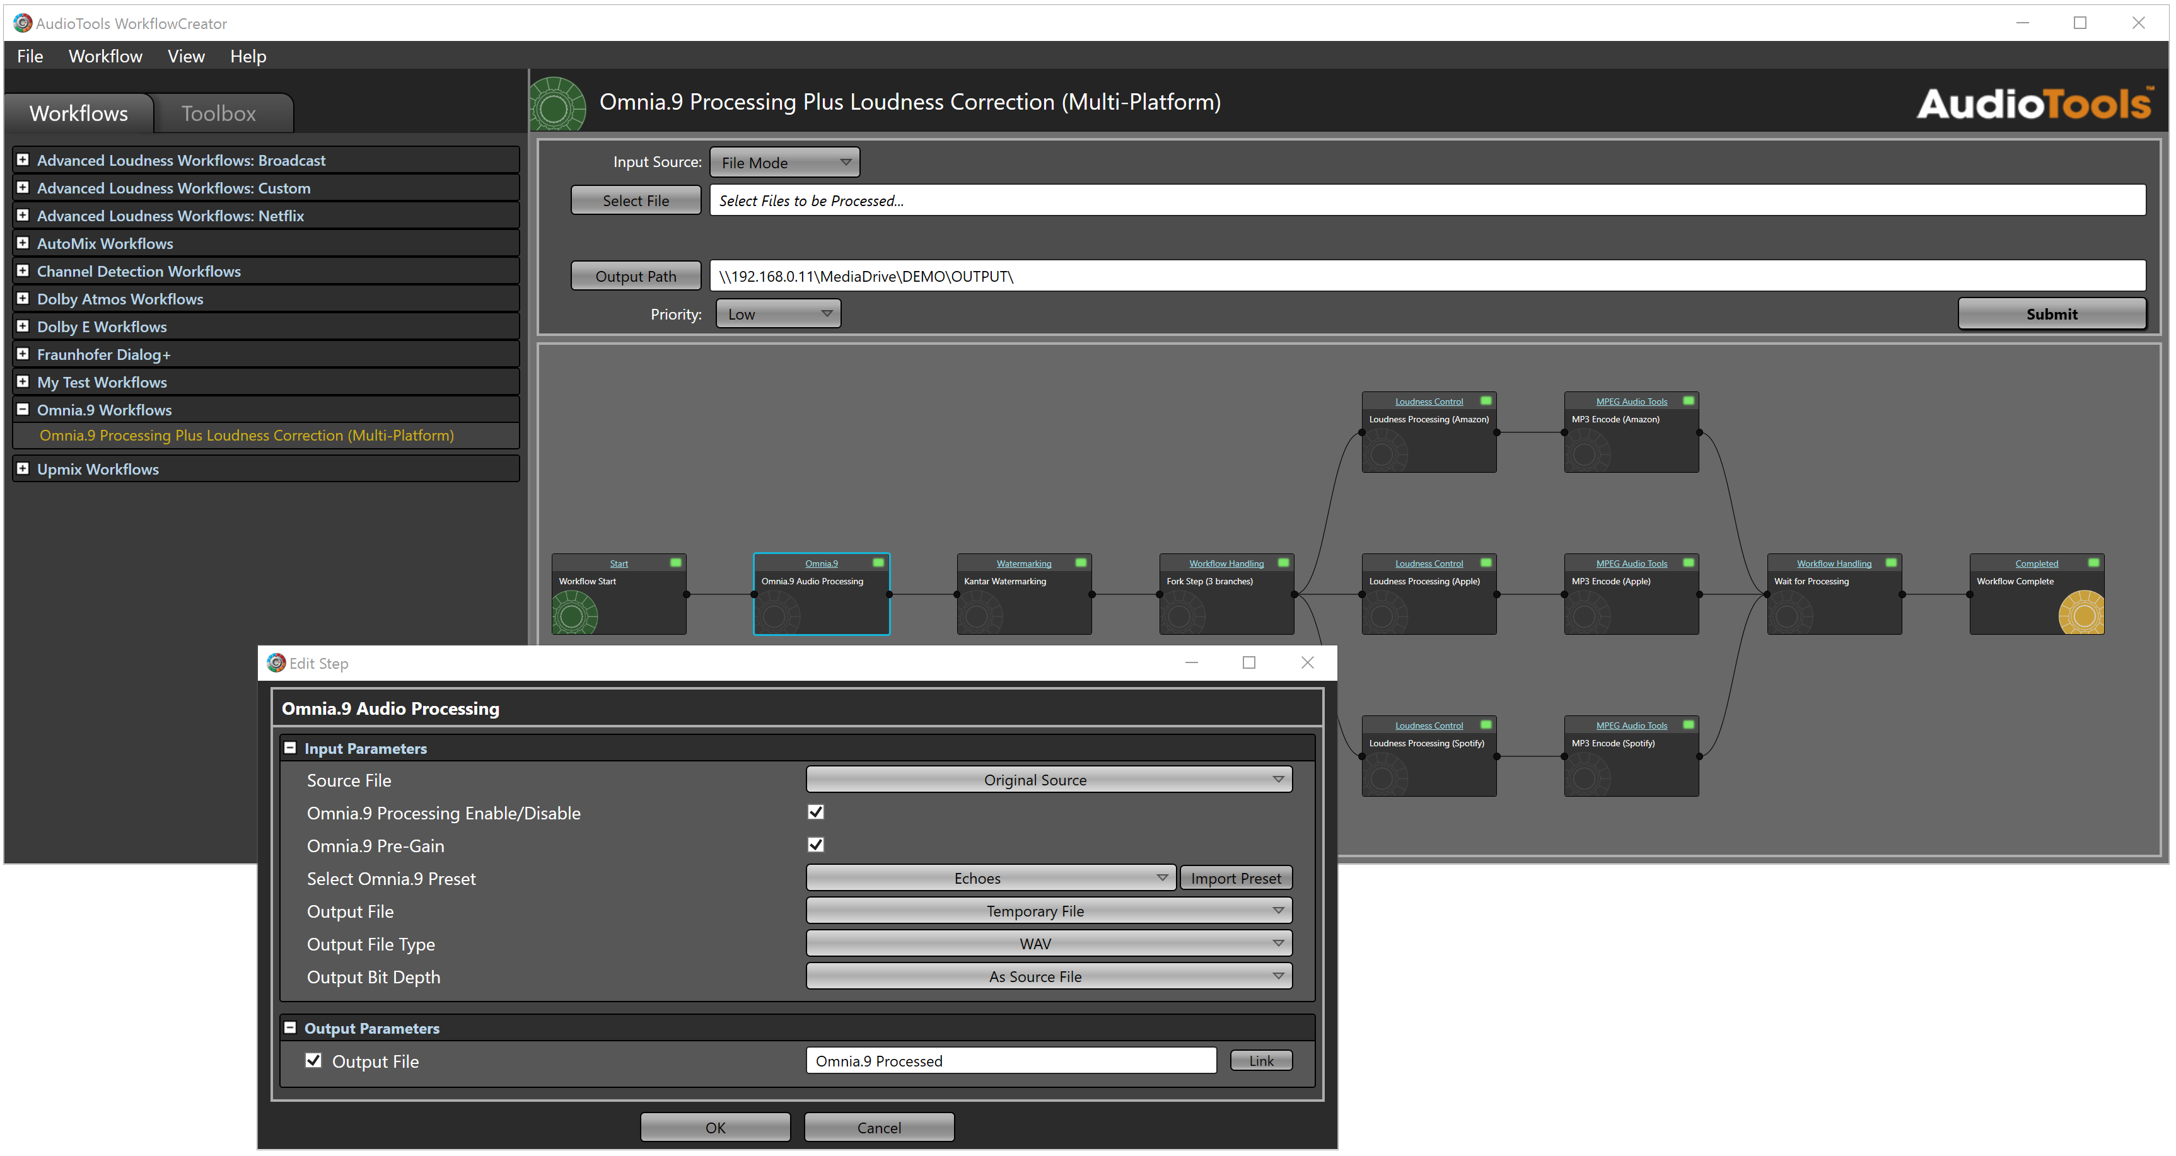2176x1156 pixels.
Task: Click the status indicator on Kantar Watermarking node
Action: 1081,562
